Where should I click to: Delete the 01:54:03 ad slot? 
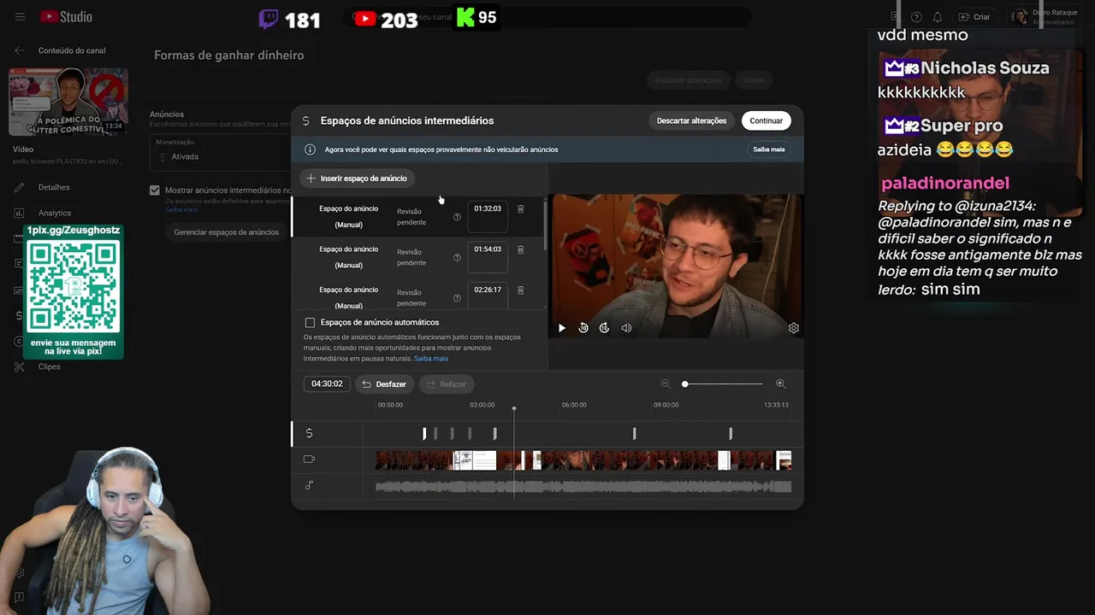pyautogui.click(x=520, y=249)
